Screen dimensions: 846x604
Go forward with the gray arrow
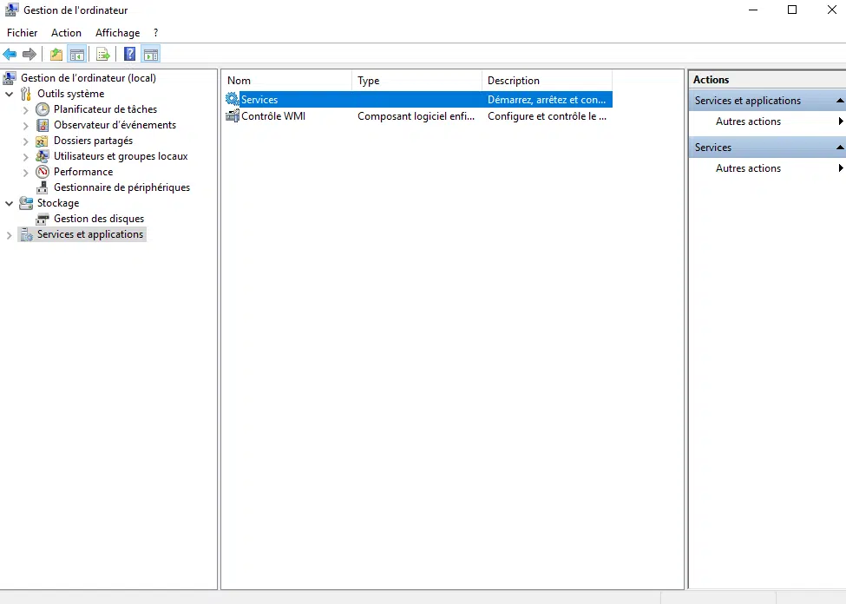[30, 54]
